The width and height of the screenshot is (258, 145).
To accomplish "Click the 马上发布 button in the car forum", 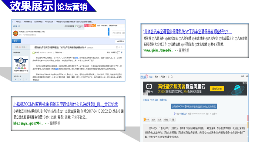I will tap(79, 26).
